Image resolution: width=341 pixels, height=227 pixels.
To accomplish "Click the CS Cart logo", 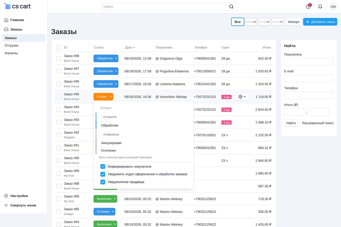I will pos(18,6).
